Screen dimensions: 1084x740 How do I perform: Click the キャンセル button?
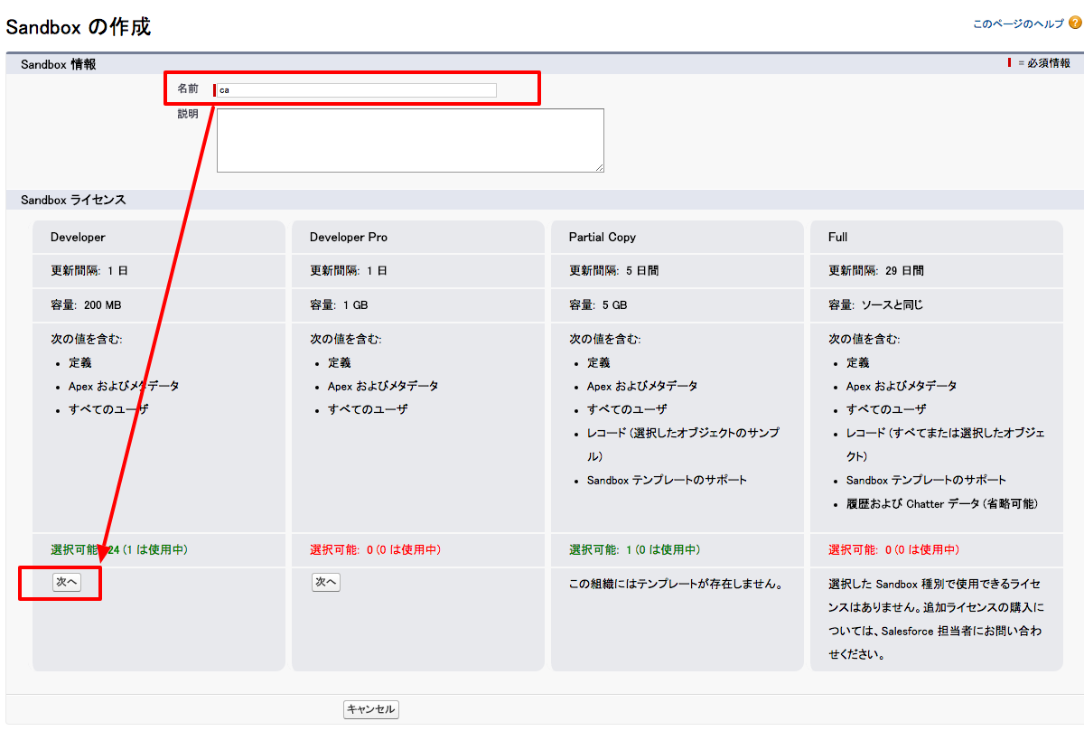371,709
